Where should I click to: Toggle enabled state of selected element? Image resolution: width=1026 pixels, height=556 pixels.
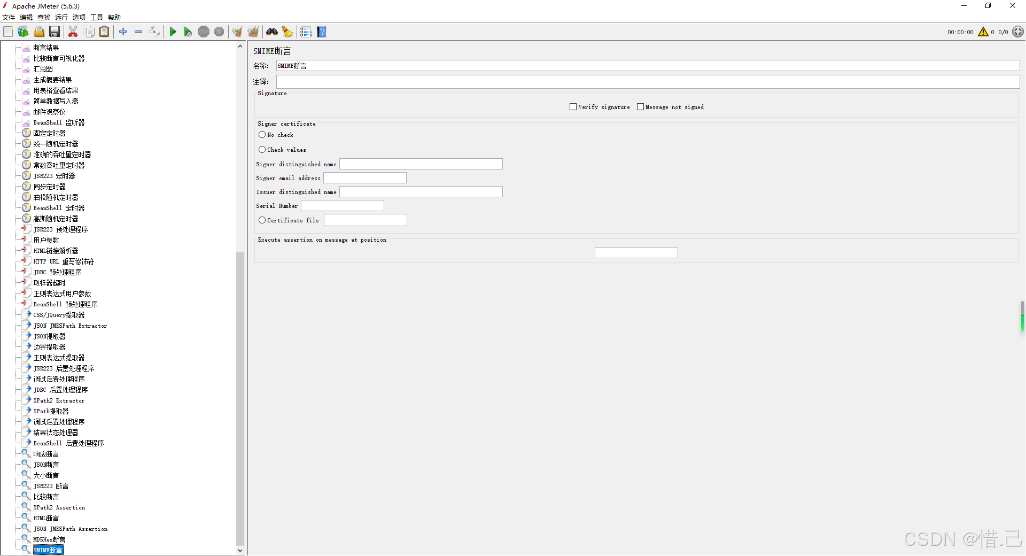click(154, 32)
